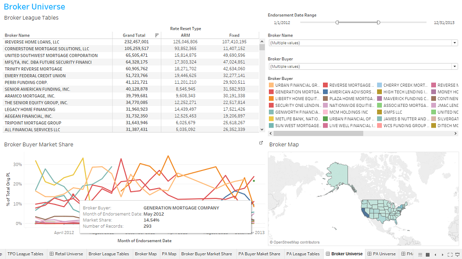Click the AMERICAN ADVISORS legend swatch
The width and height of the screenshot is (462, 259).
point(325,92)
